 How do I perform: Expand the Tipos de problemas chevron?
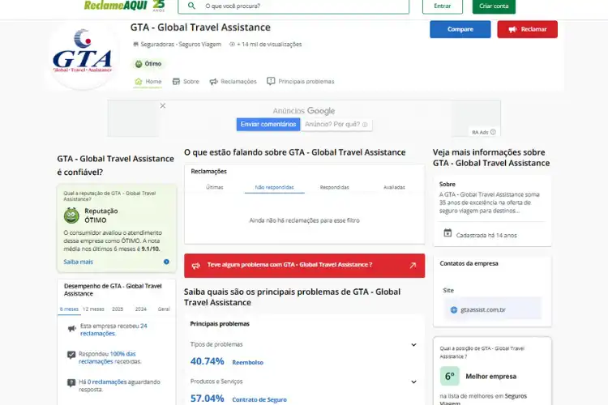pos(413,345)
